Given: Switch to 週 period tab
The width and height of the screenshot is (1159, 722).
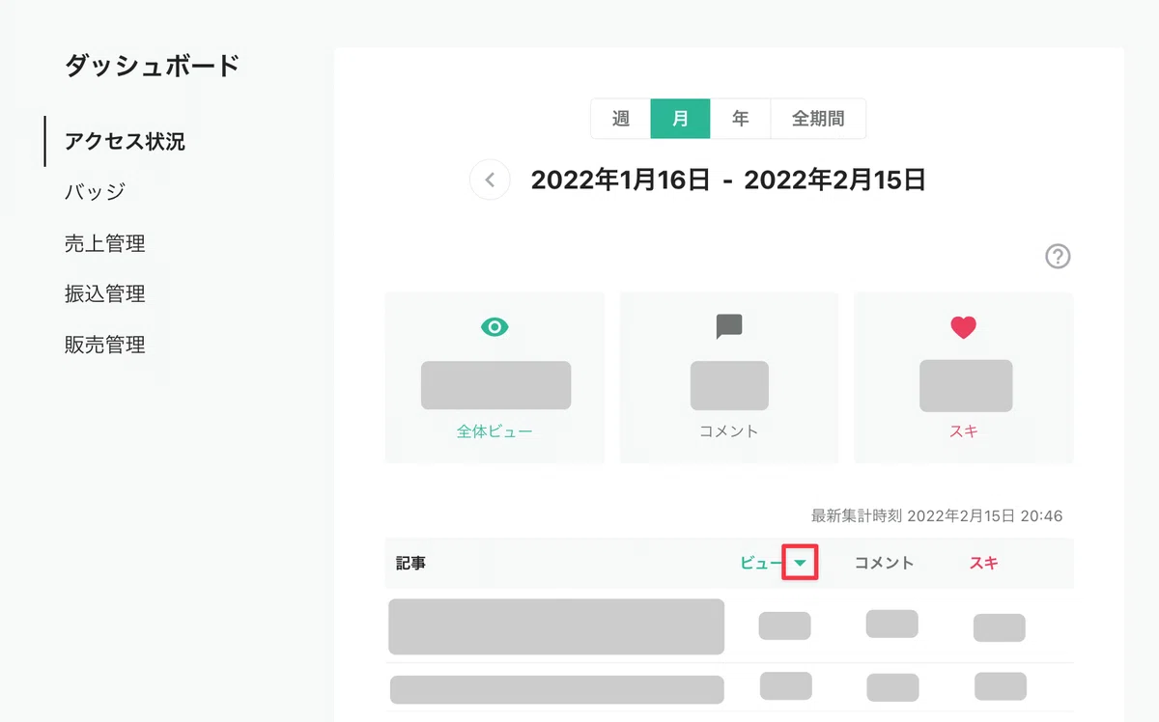Looking at the screenshot, I should (x=621, y=119).
